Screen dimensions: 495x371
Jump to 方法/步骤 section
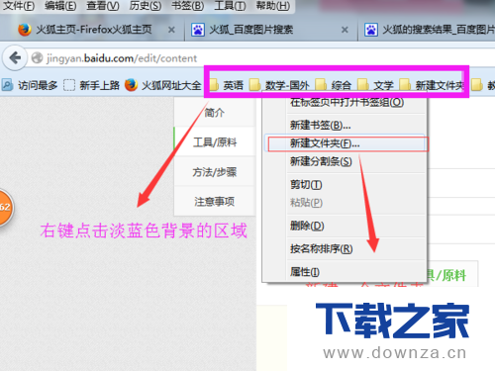pyautogui.click(x=215, y=172)
